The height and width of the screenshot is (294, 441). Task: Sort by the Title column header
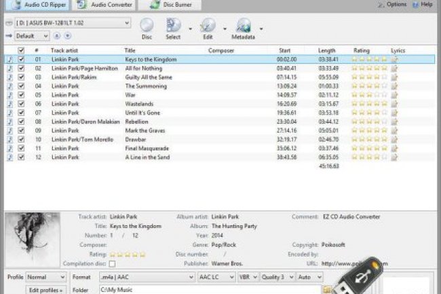[x=130, y=51]
